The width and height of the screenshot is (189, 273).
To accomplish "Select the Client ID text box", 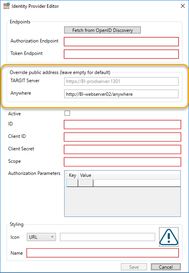I will 122,137.
